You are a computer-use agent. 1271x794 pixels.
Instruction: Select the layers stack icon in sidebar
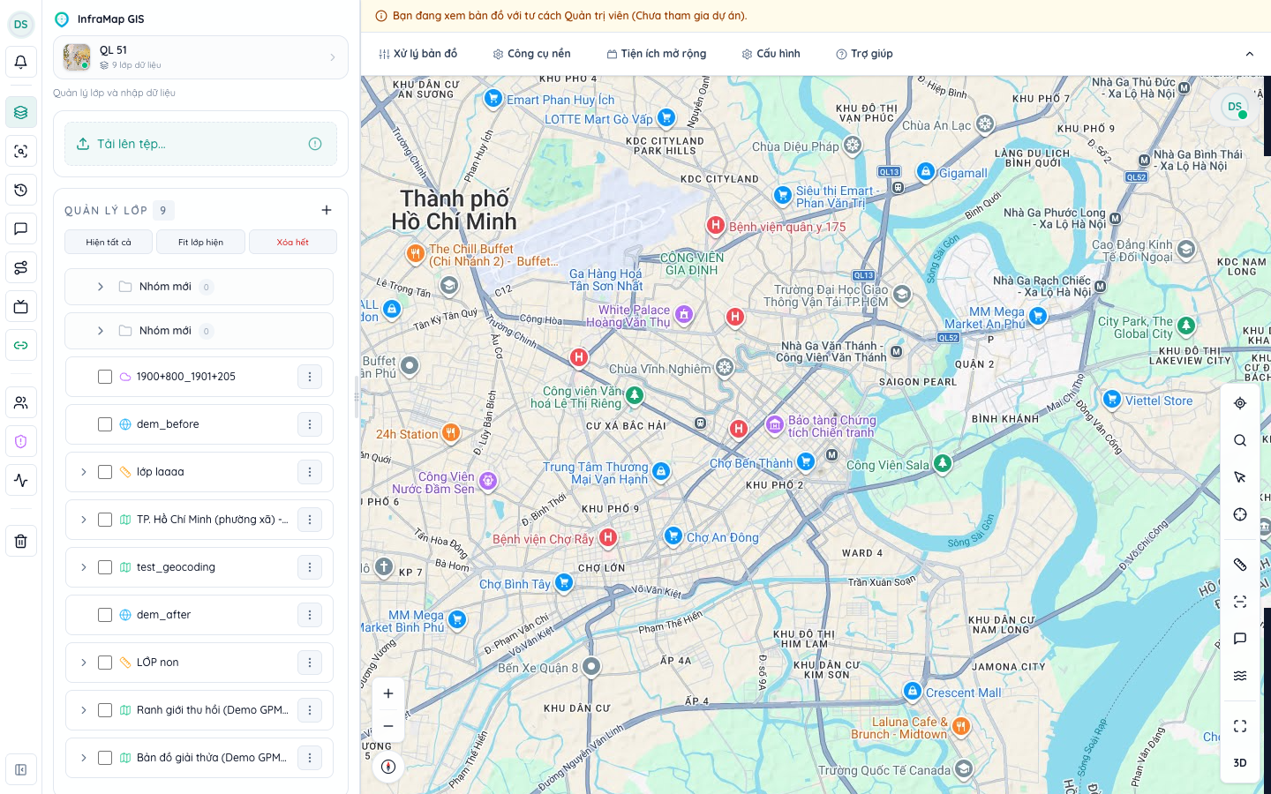point(20,112)
